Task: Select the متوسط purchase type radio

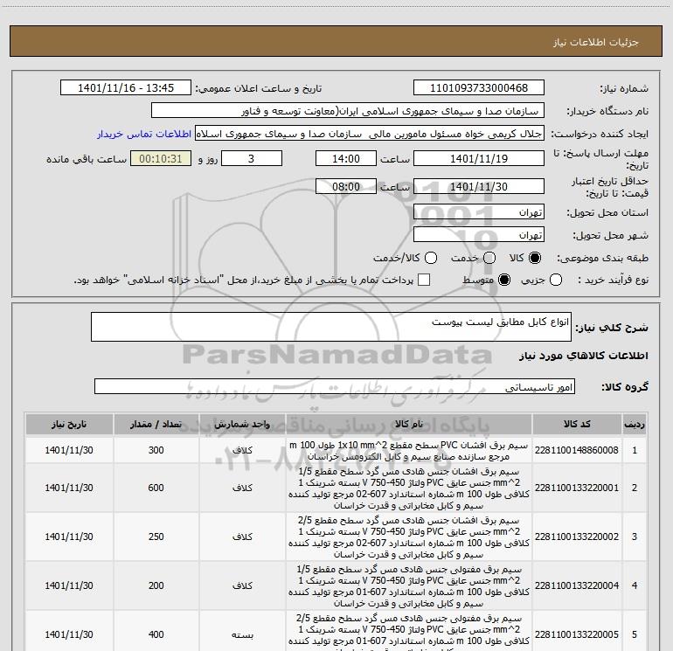Action: [504, 280]
